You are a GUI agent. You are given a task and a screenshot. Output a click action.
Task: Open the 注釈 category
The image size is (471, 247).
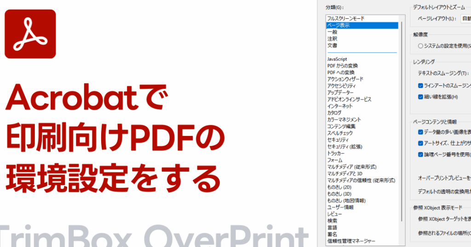[x=332, y=39]
